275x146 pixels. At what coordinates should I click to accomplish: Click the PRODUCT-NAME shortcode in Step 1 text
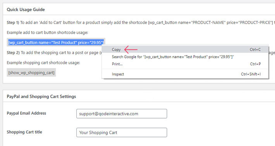tap(211, 22)
